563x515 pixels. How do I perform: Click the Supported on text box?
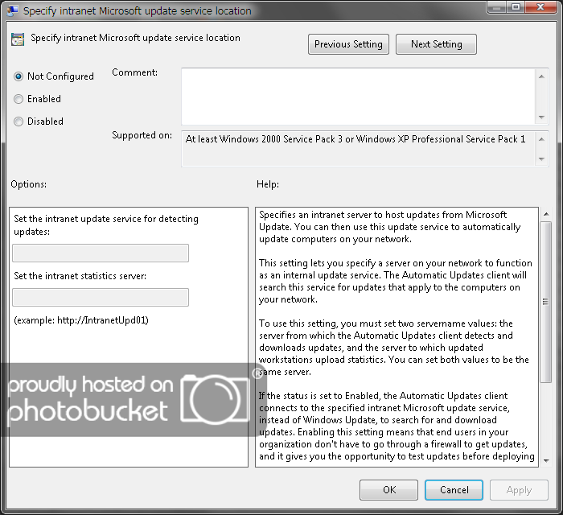[x=359, y=149]
